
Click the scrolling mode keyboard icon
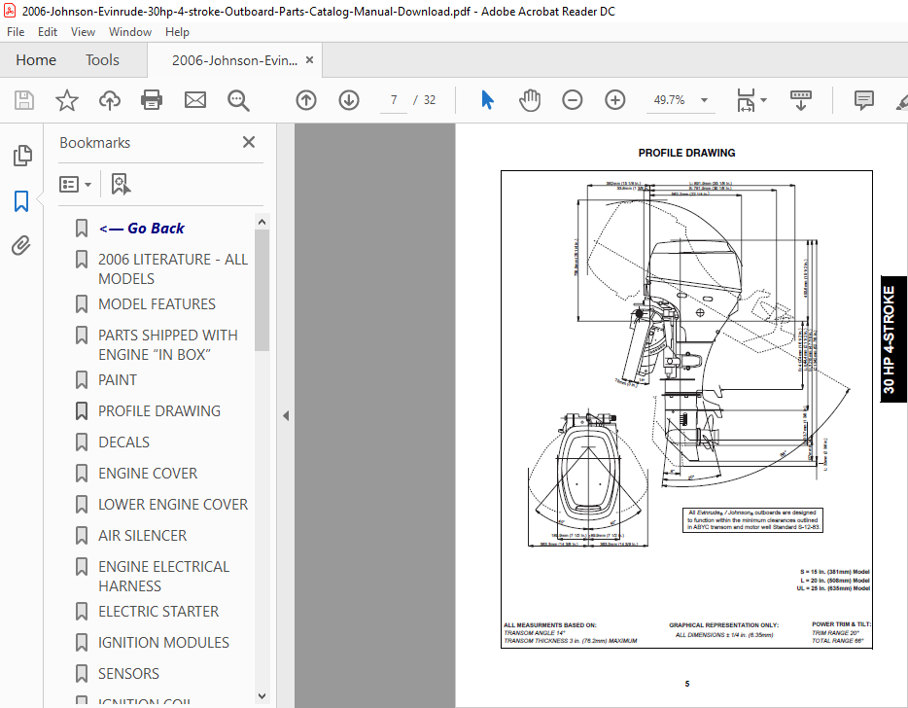[801, 100]
